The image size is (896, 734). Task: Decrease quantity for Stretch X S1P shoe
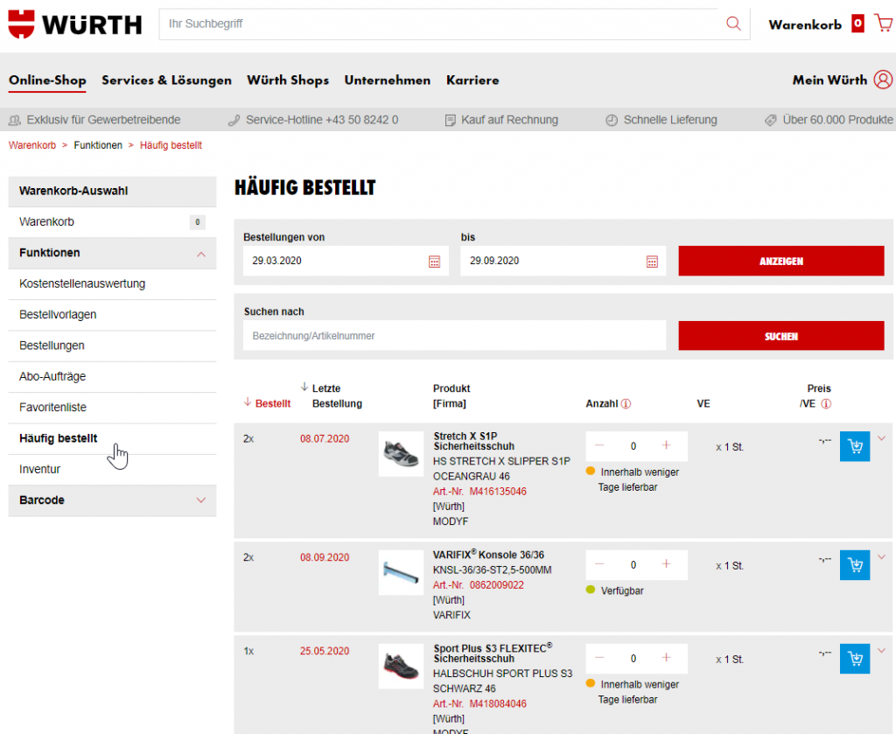[x=599, y=445]
